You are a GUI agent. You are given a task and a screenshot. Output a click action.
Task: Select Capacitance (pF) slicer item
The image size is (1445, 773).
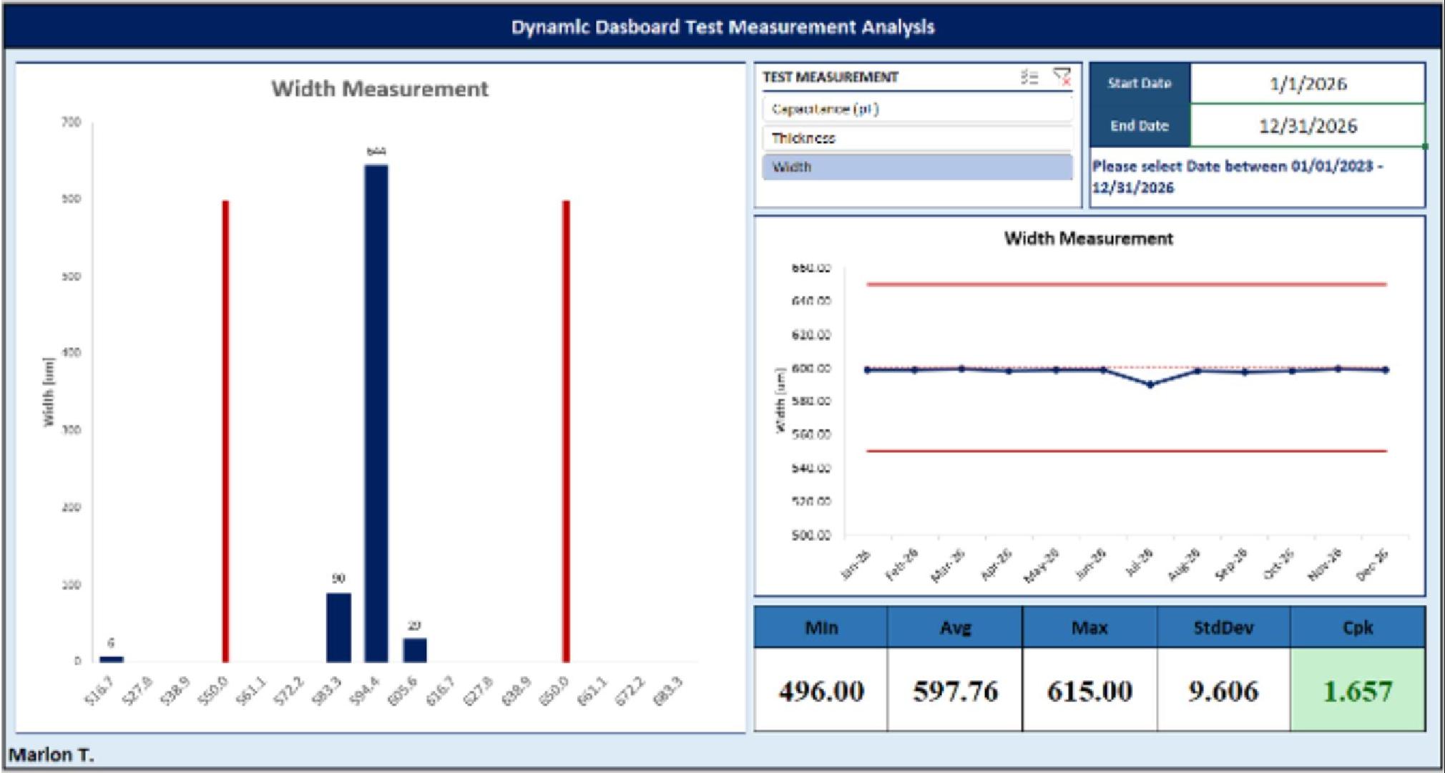(917, 109)
